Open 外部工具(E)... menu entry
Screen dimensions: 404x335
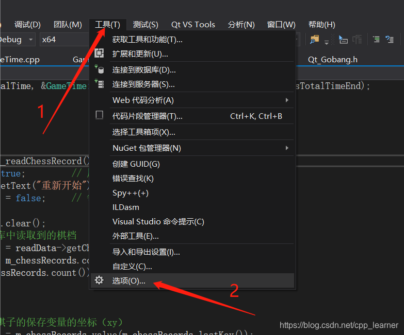click(x=193, y=236)
